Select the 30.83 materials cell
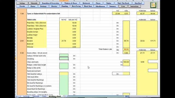175x98 pixels. tap(142, 41)
